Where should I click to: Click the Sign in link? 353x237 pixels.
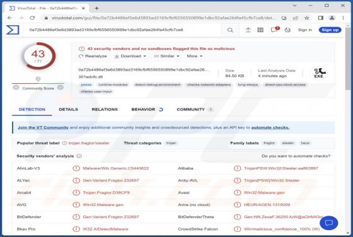pyautogui.click(x=305, y=30)
